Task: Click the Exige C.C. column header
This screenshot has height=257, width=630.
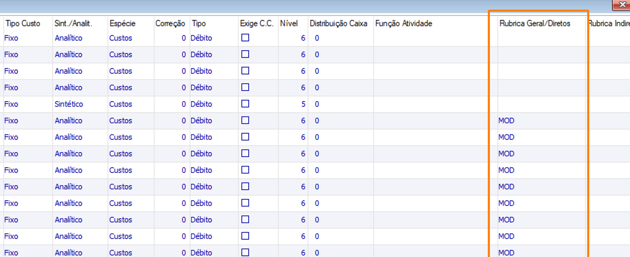Action: coord(257,23)
